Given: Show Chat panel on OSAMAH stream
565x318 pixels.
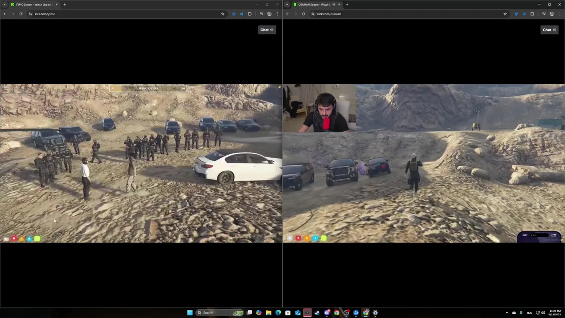Looking at the screenshot, I should pos(550,30).
